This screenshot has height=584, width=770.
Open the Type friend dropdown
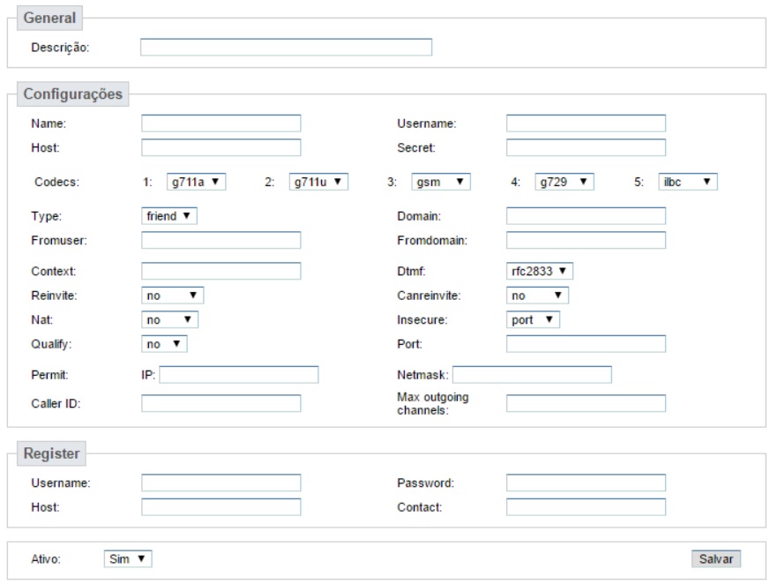pos(169,216)
